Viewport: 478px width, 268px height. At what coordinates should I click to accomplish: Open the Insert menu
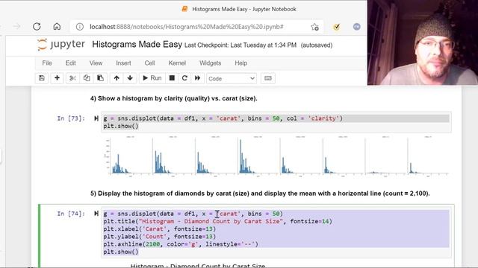pyautogui.click(x=123, y=63)
